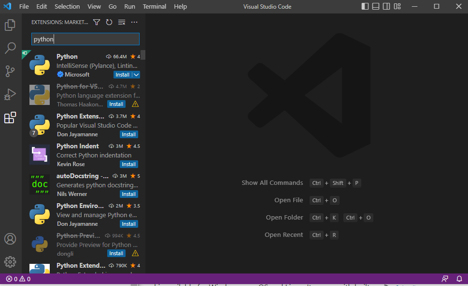
Task: Expand Install dropdown arrow for Python extension
Action: click(x=136, y=75)
